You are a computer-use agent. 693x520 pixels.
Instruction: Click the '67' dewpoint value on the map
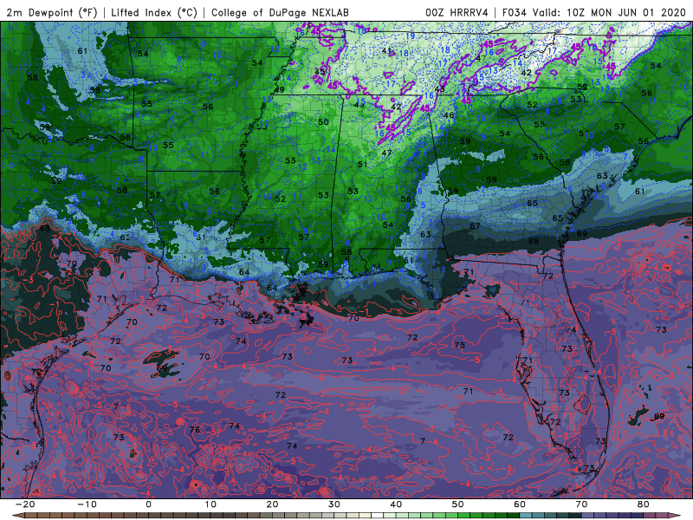pos(475,225)
